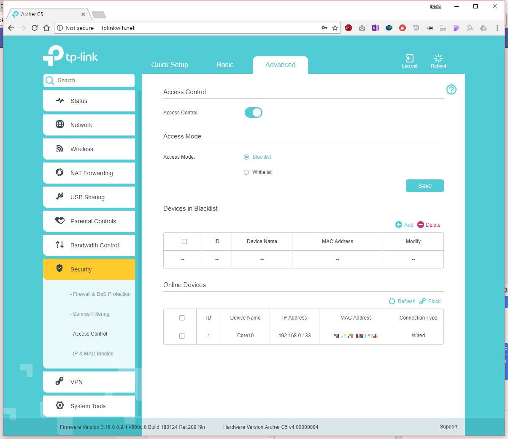Expand the System Tools menu

pos(89,406)
